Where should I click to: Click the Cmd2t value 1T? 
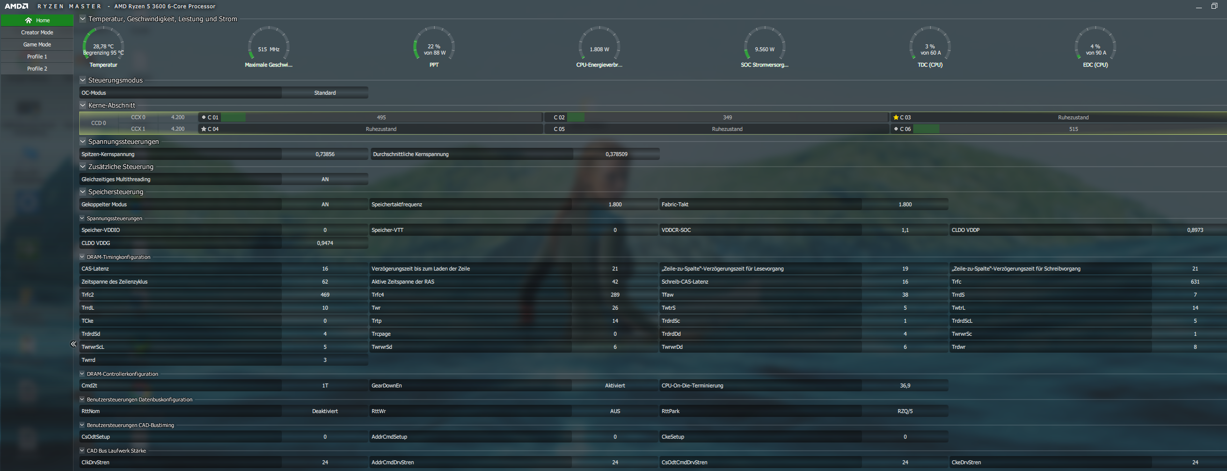coord(325,385)
